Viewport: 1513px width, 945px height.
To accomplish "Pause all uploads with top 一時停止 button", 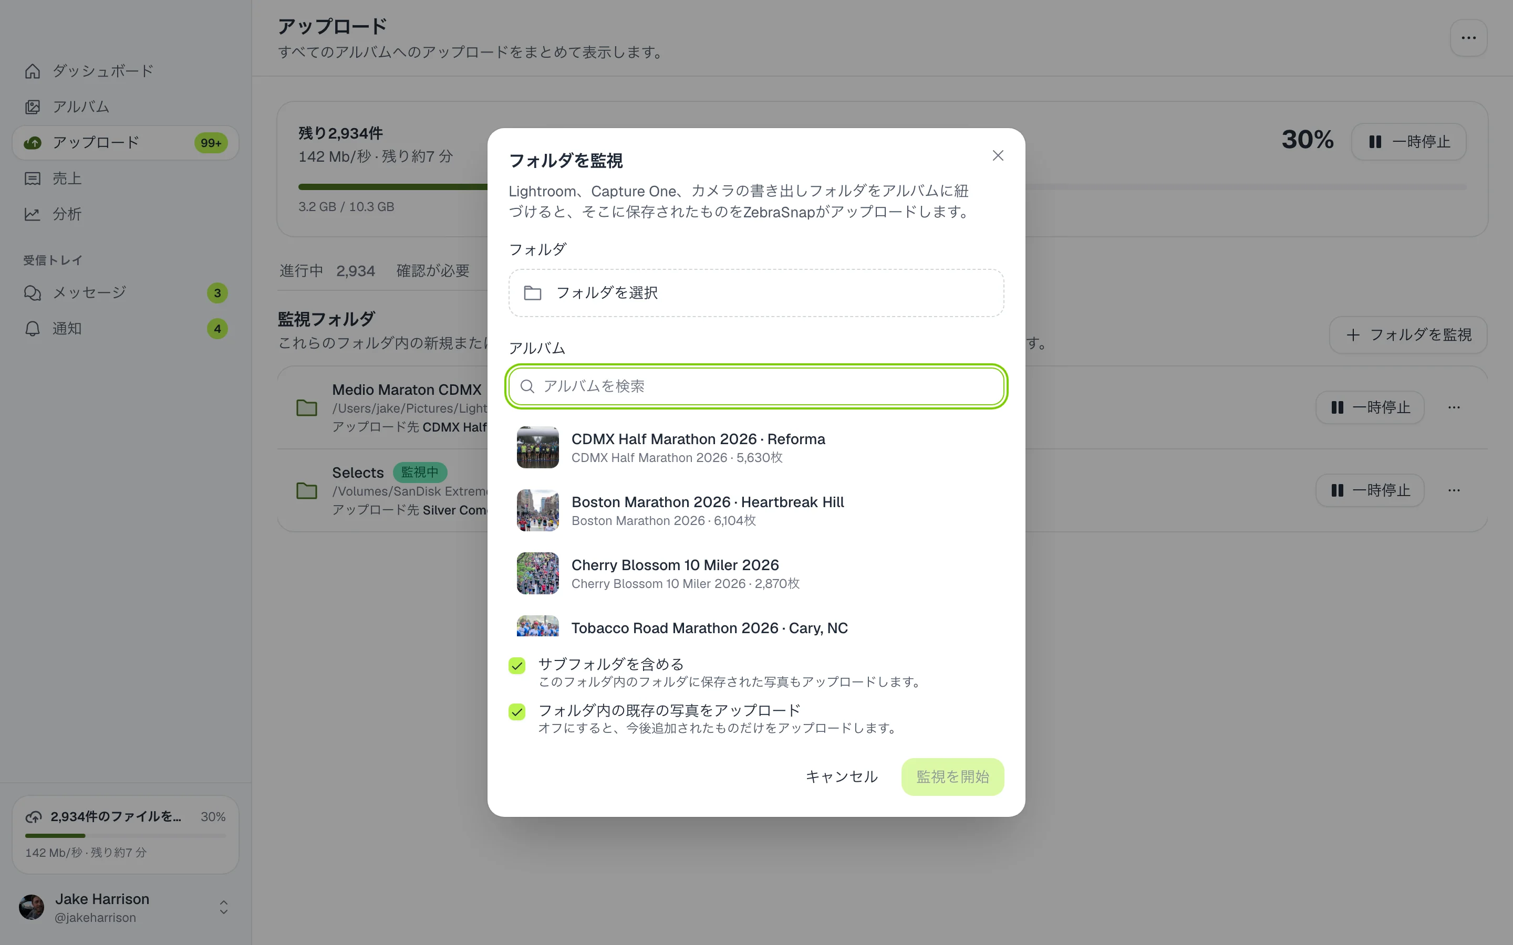I will 1408,142.
